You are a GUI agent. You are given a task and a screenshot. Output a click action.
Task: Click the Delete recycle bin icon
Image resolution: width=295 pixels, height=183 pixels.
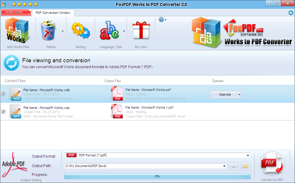pos(48,30)
